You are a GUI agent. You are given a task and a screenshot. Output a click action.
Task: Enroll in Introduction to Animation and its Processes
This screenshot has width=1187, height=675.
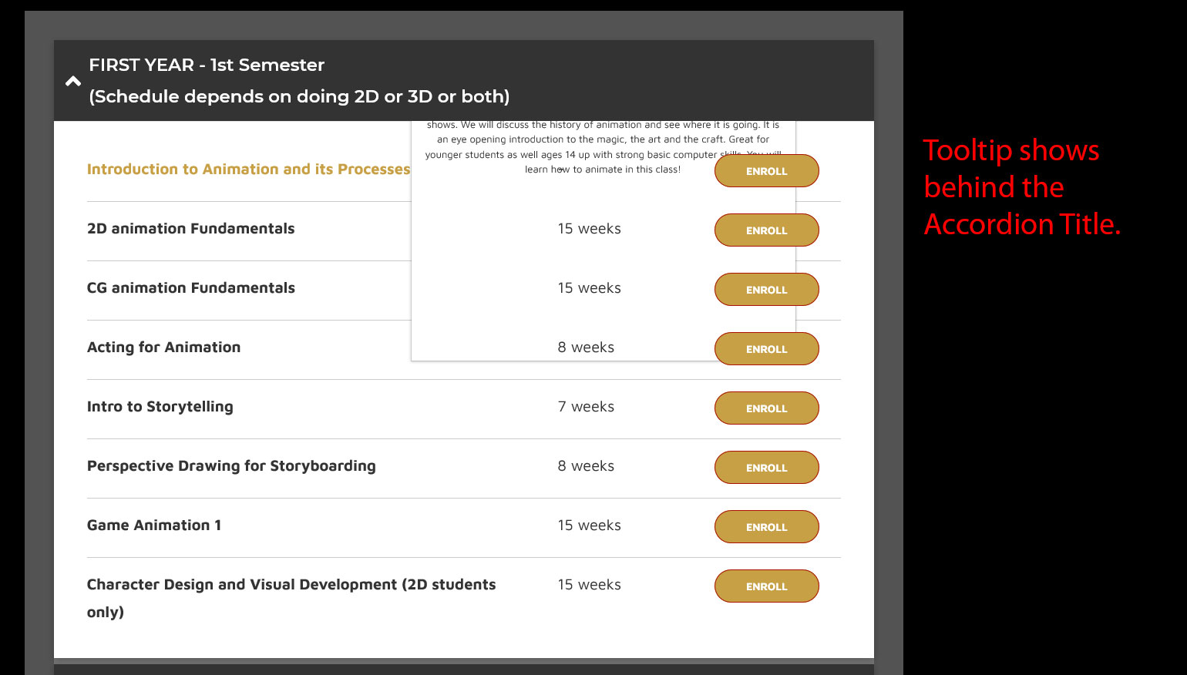767,171
